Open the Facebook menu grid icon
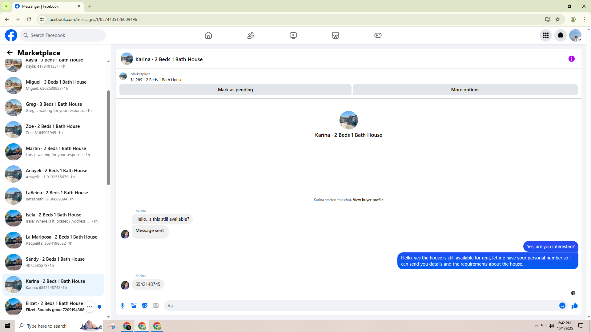The image size is (591, 332). point(546,35)
